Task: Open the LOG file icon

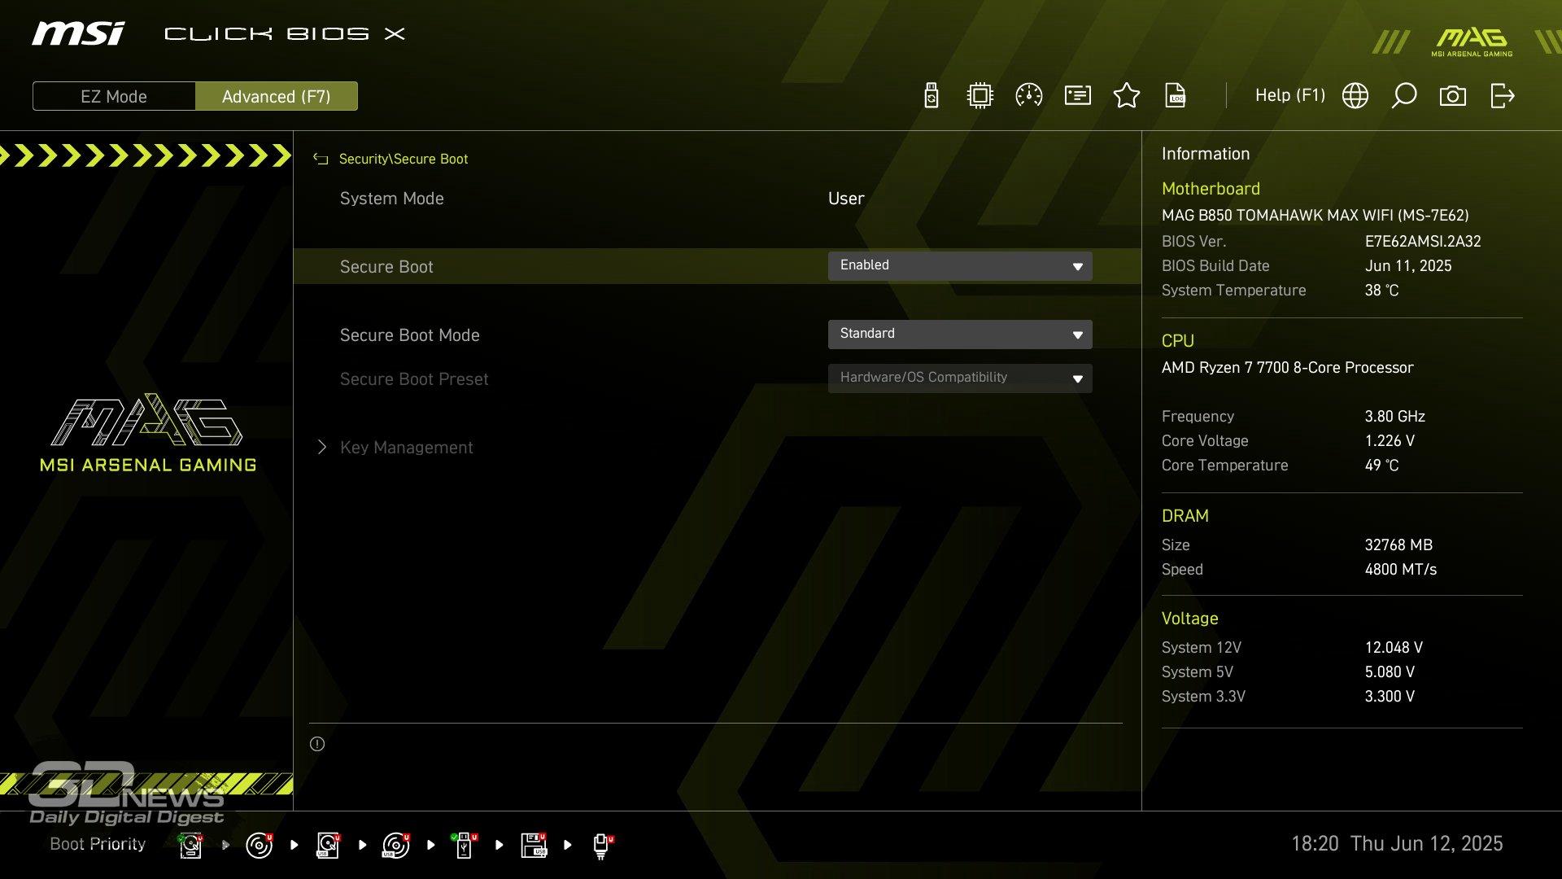Action: pyautogui.click(x=1176, y=95)
